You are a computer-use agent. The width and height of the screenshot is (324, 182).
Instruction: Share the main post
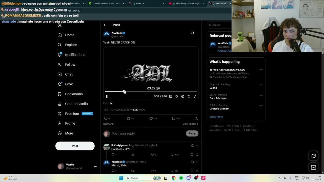196,119
